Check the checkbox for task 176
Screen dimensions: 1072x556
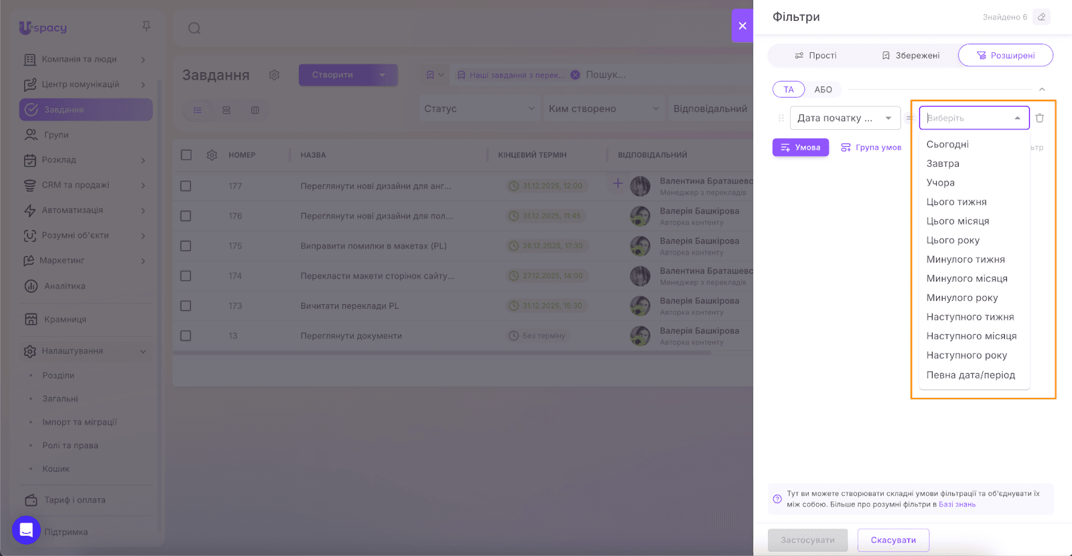[x=186, y=216]
